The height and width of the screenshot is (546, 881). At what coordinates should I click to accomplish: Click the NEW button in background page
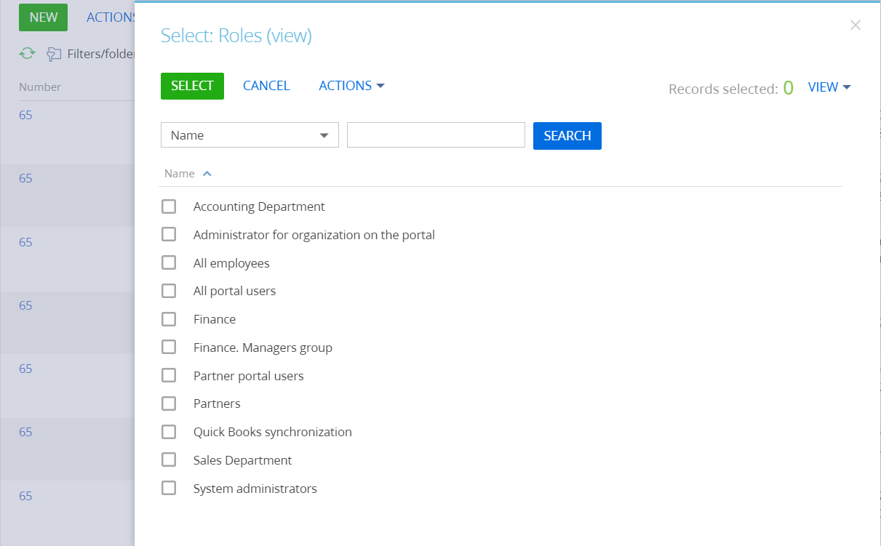coord(43,17)
